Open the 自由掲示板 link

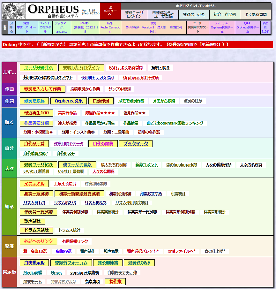coord(34,262)
